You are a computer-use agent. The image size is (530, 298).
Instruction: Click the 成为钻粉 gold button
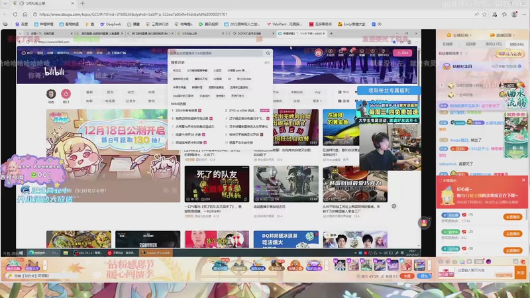tap(509, 54)
